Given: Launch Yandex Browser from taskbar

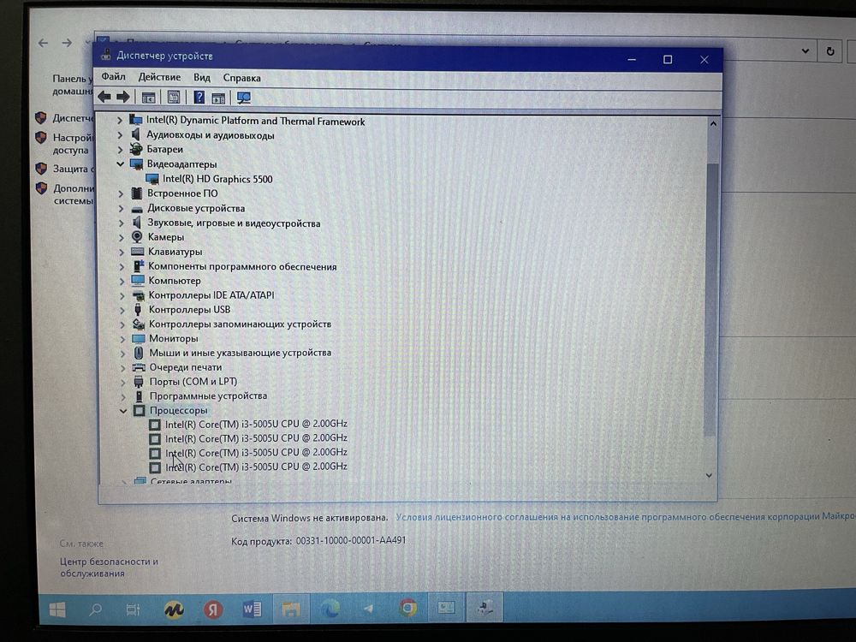Looking at the screenshot, I should (x=213, y=609).
